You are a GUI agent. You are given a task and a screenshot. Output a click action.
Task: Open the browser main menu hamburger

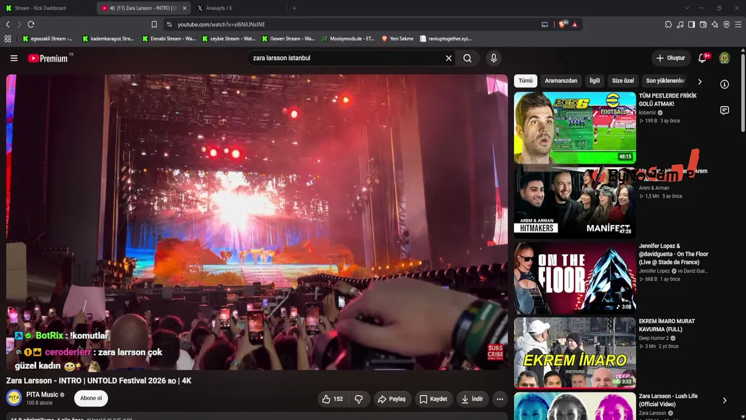pos(738,24)
